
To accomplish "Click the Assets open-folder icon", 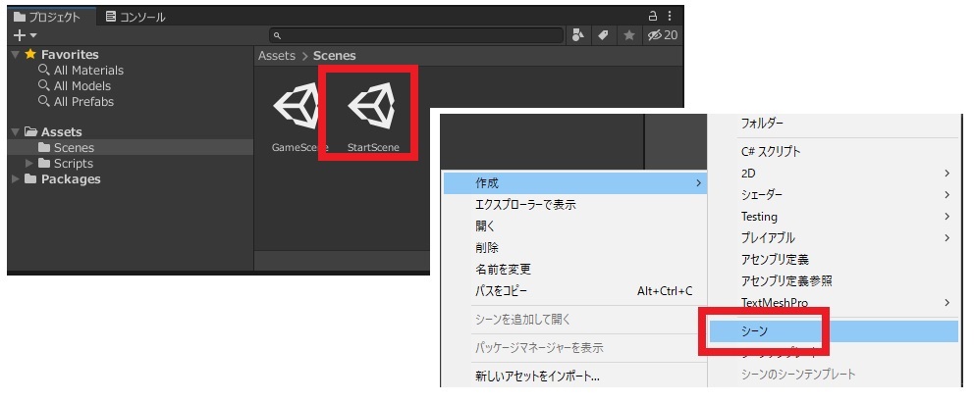I will tap(30, 132).
